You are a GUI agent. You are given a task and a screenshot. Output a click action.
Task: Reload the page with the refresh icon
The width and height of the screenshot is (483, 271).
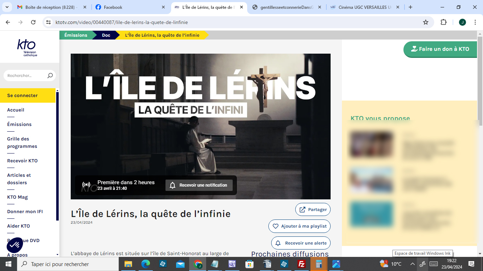click(33, 22)
